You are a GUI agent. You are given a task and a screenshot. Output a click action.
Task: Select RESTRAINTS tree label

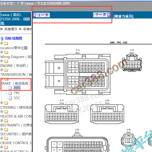(x=16, y=125)
